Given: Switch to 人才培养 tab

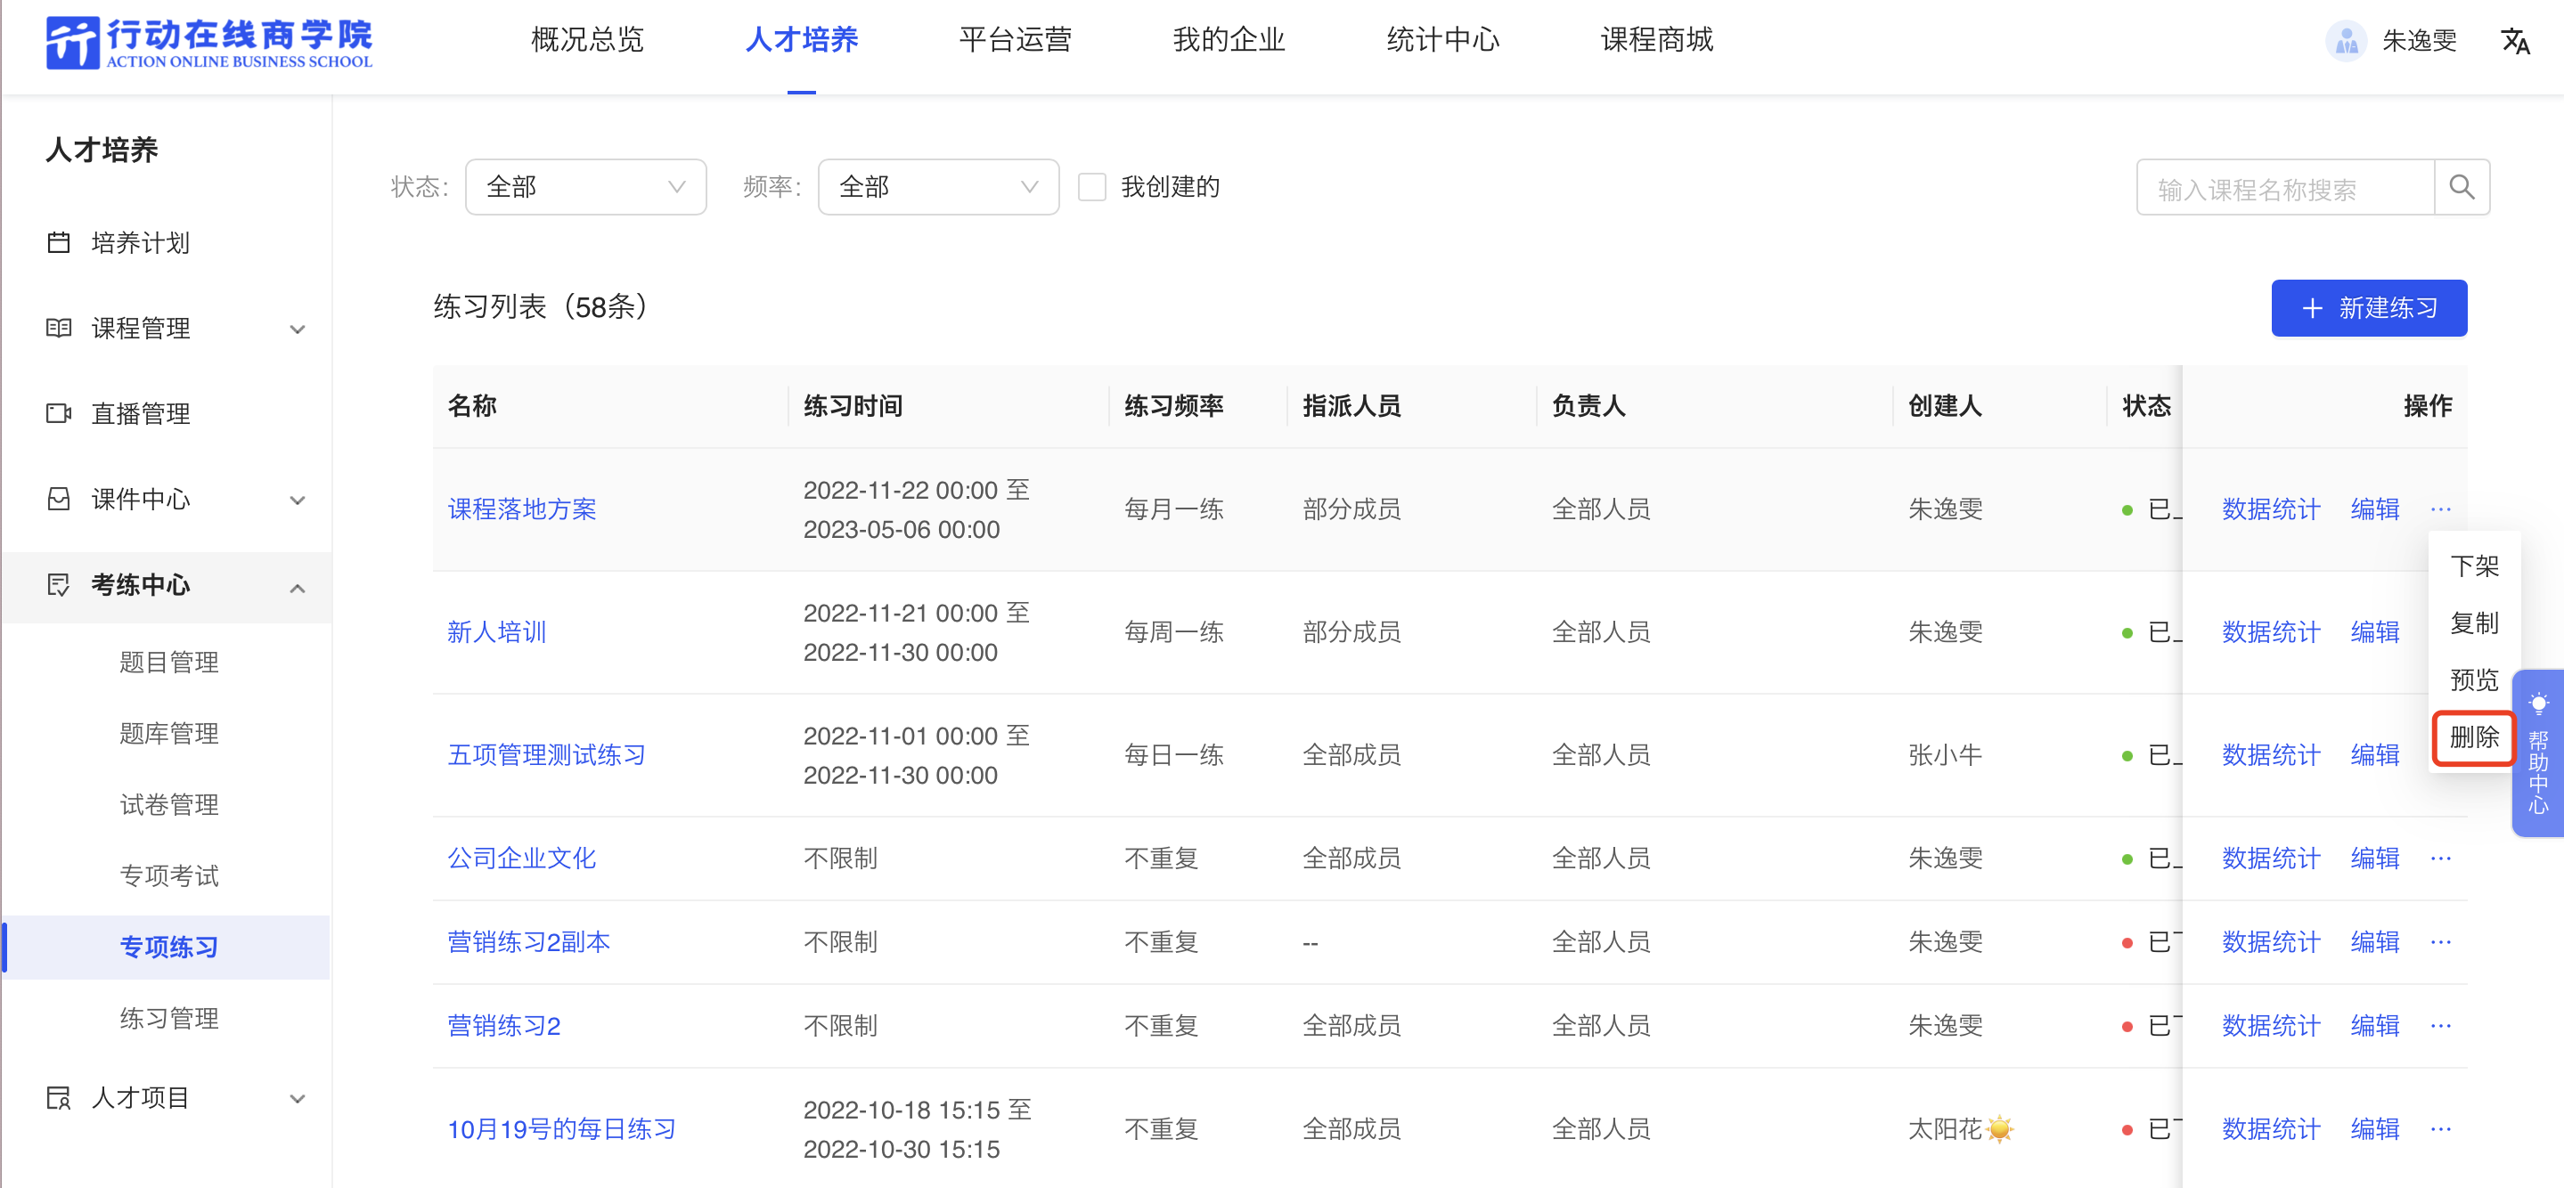Looking at the screenshot, I should [x=801, y=41].
